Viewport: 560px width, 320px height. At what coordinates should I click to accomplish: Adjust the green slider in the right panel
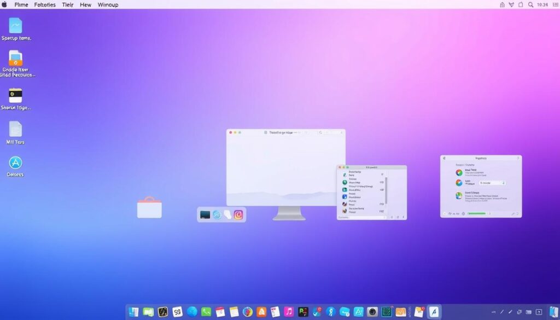pos(476,213)
